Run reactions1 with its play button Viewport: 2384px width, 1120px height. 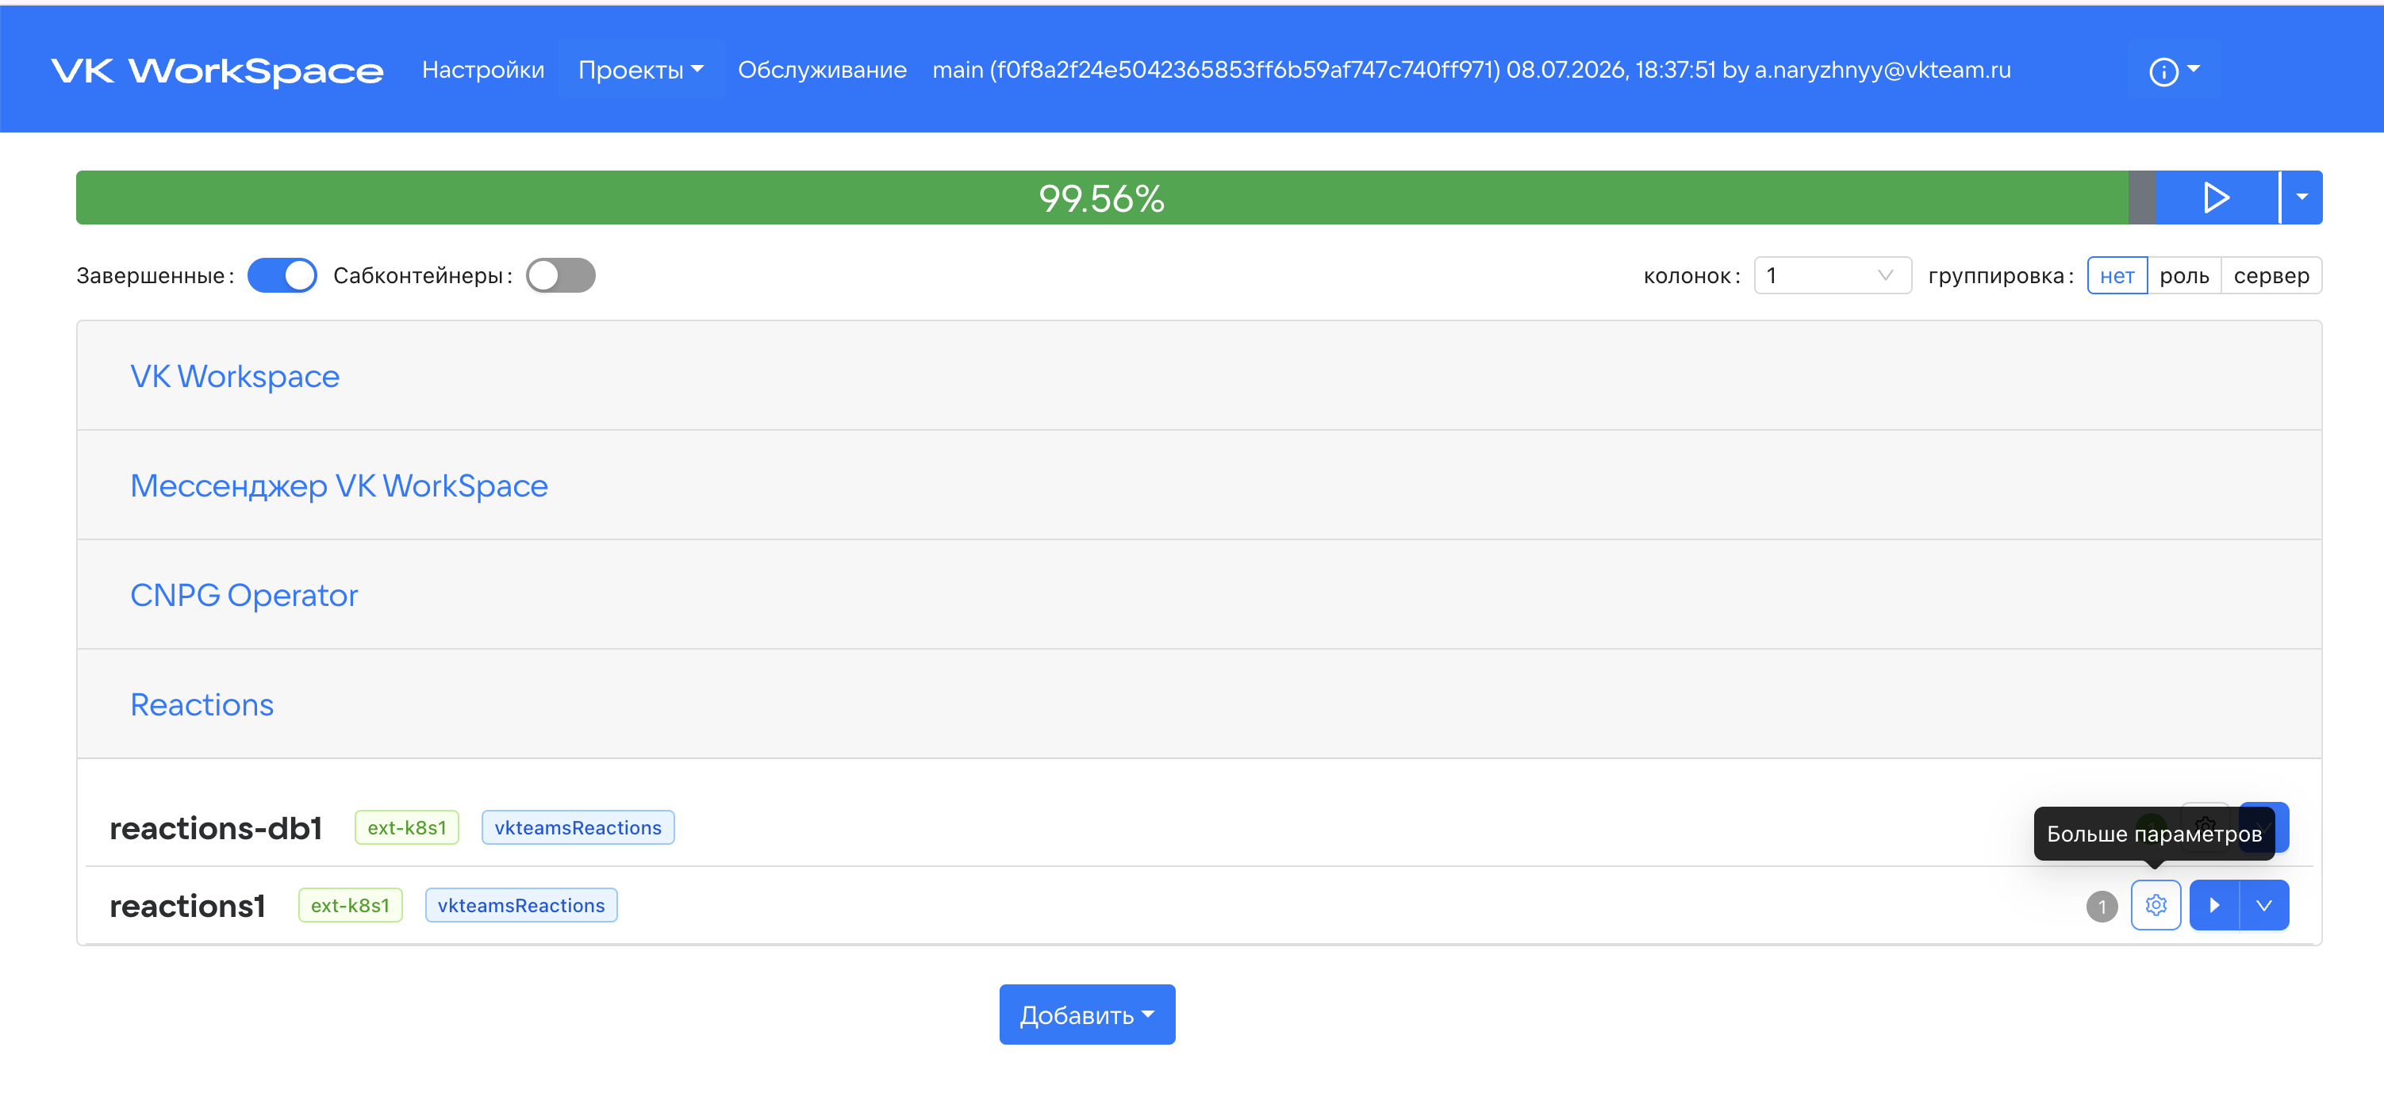[2213, 904]
